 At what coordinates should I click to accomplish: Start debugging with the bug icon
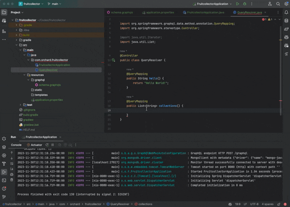point(245,4)
